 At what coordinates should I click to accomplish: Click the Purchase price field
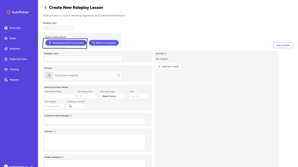point(86,96)
